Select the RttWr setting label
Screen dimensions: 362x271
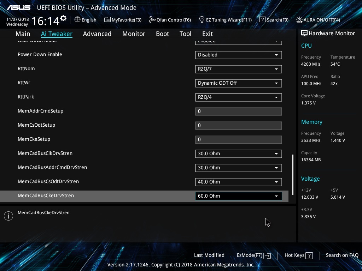[24, 83]
